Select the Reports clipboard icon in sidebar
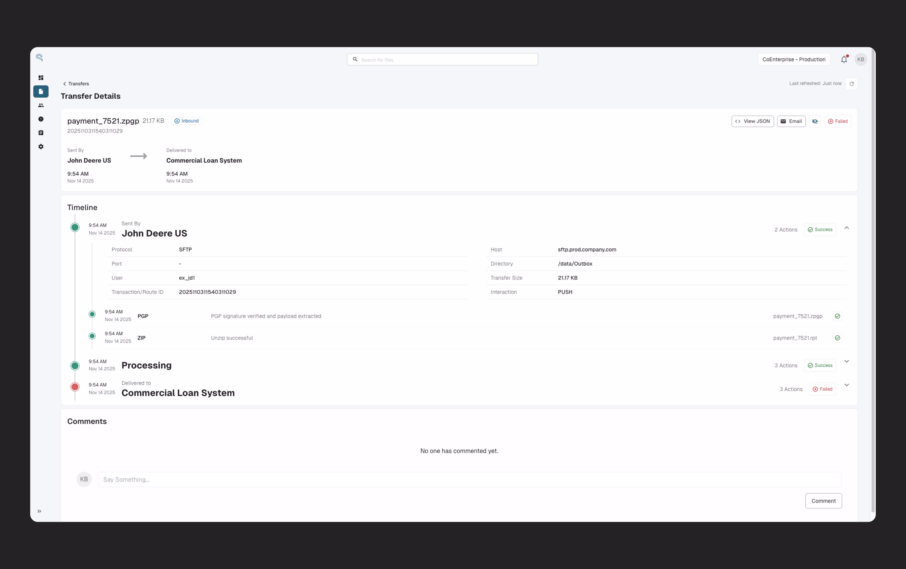 pos(41,132)
